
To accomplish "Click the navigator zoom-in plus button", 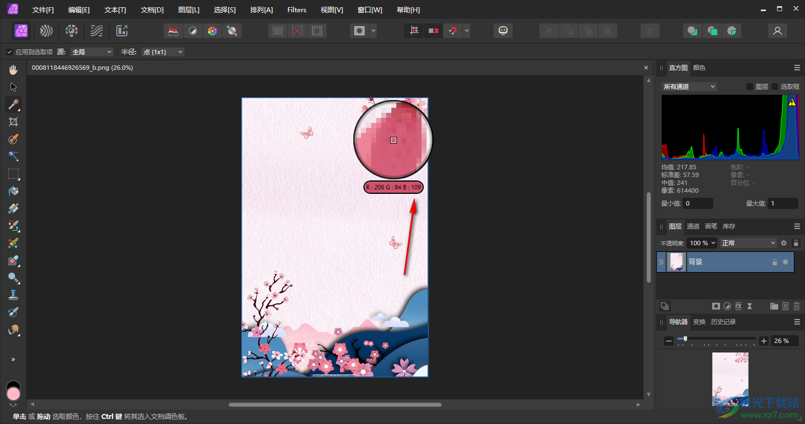I will coord(764,341).
